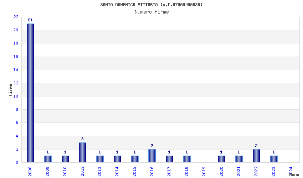Select the bar for year 2018
The height and width of the screenshot is (178, 303).
click(187, 159)
